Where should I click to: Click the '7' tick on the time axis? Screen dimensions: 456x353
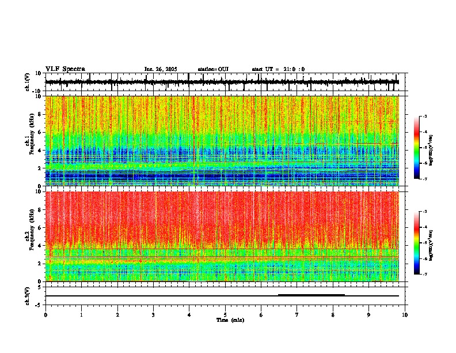pyautogui.click(x=297, y=314)
